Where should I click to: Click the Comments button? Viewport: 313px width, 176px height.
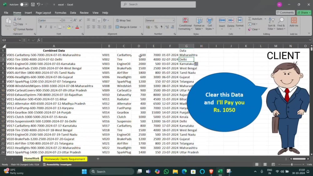285,13
